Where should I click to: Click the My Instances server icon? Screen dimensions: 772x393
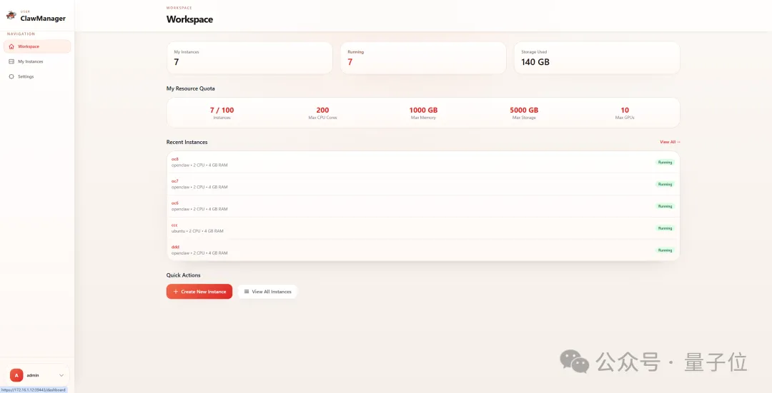(11, 61)
